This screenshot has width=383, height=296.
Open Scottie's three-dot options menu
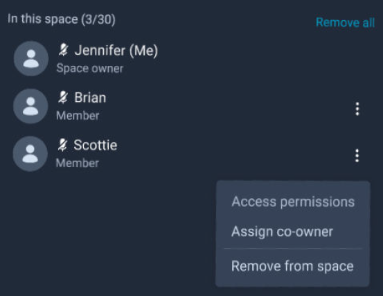pyautogui.click(x=357, y=155)
